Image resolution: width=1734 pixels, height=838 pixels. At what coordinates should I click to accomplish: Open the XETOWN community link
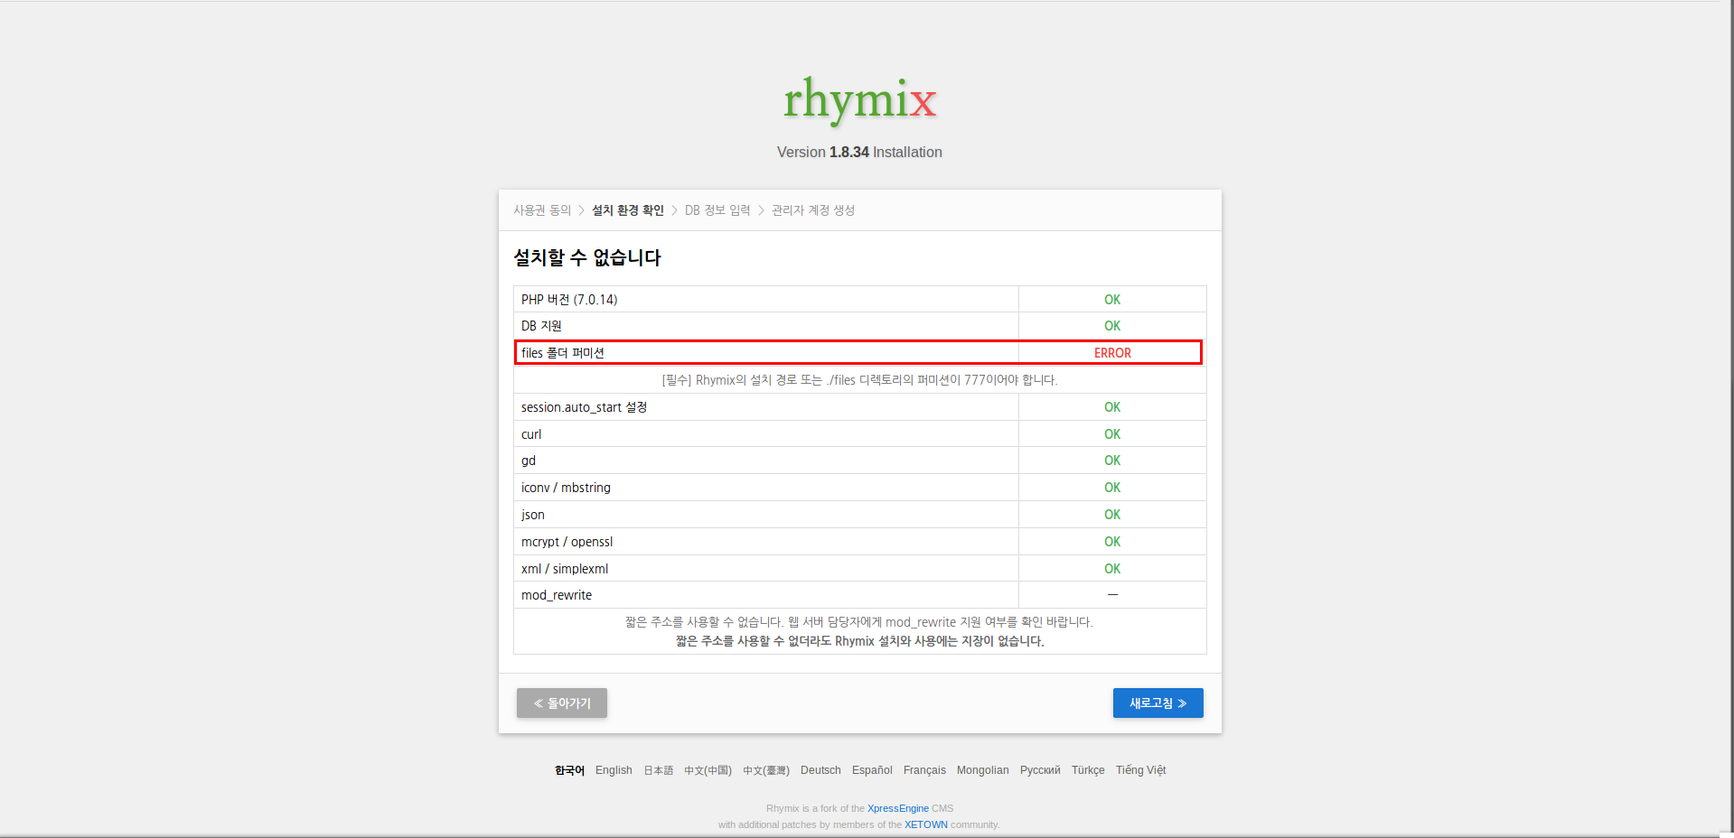926,824
